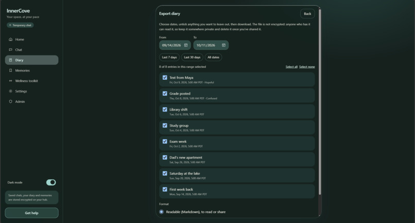Viewport: 415px width, 223px height.
Task: Uncheck the Study group entry
Action: pyautogui.click(x=165, y=125)
